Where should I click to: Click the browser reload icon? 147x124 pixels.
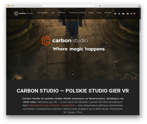(x=96, y=6)
